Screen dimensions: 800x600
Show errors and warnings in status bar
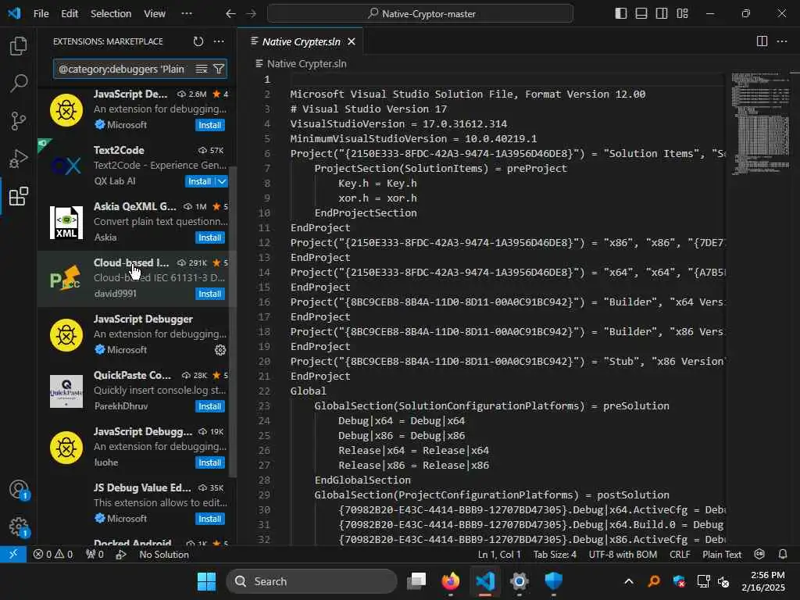click(x=53, y=555)
